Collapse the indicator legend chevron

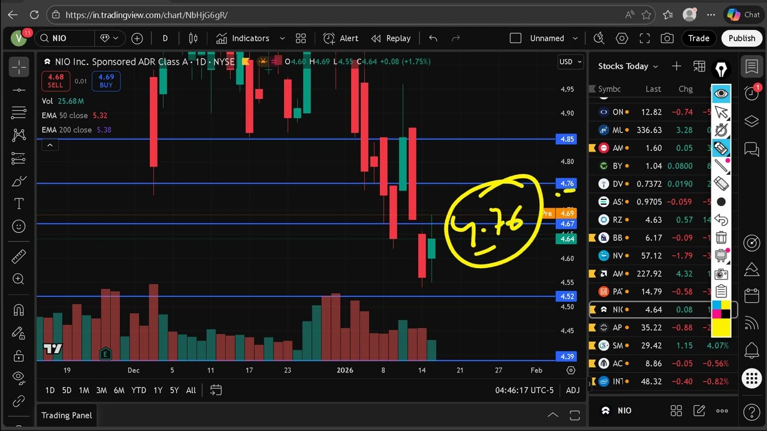pyautogui.click(x=50, y=145)
